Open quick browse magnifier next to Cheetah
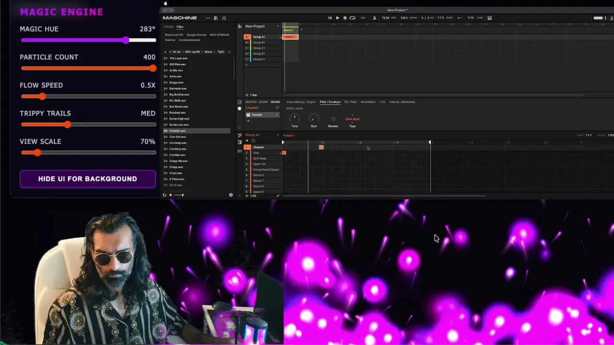The image size is (614, 345). click(277, 108)
